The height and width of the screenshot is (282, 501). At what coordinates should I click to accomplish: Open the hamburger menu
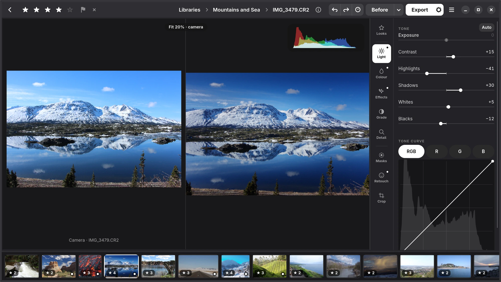tap(451, 10)
